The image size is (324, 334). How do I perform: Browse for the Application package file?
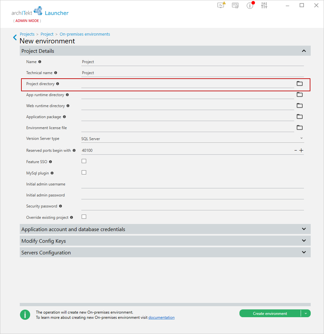click(300, 117)
